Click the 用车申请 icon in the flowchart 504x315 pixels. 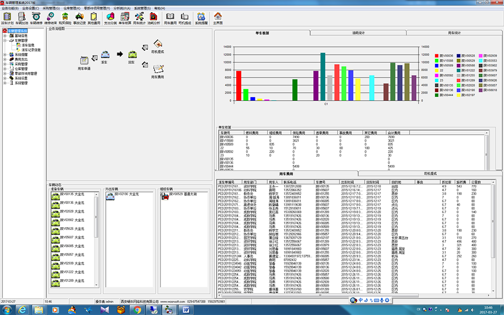84,60
